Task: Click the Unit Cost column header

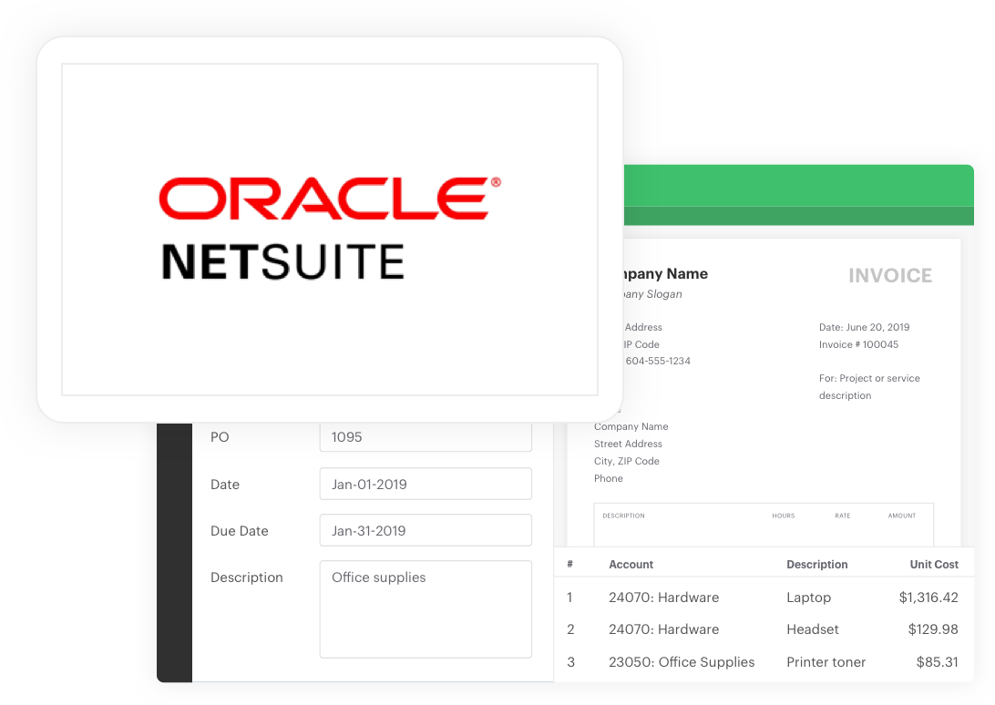Action: point(934,565)
